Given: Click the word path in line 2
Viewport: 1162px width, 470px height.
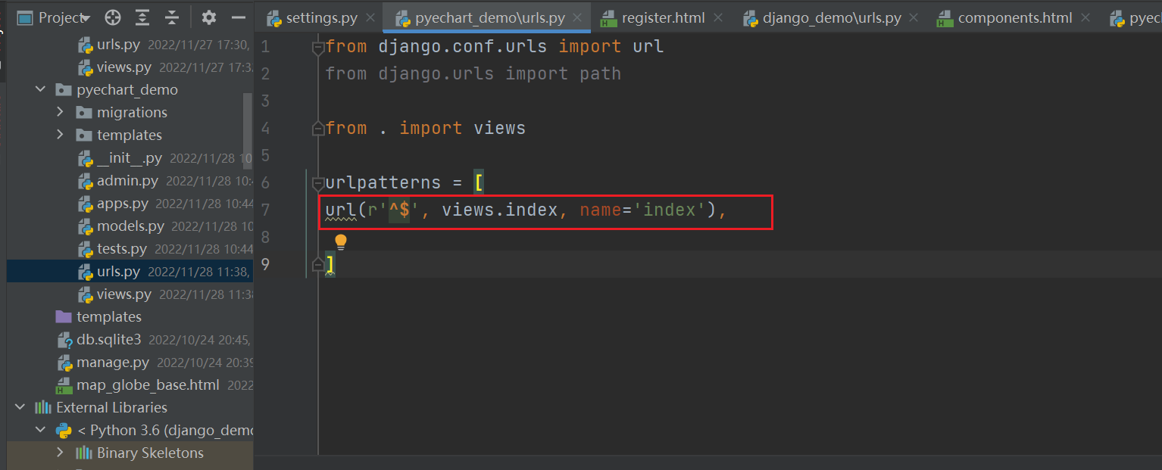Looking at the screenshot, I should point(601,73).
